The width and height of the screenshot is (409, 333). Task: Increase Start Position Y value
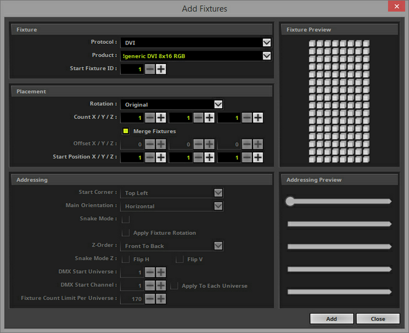pyautogui.click(x=209, y=157)
